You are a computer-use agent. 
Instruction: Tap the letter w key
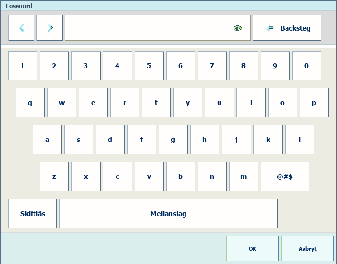point(62,103)
